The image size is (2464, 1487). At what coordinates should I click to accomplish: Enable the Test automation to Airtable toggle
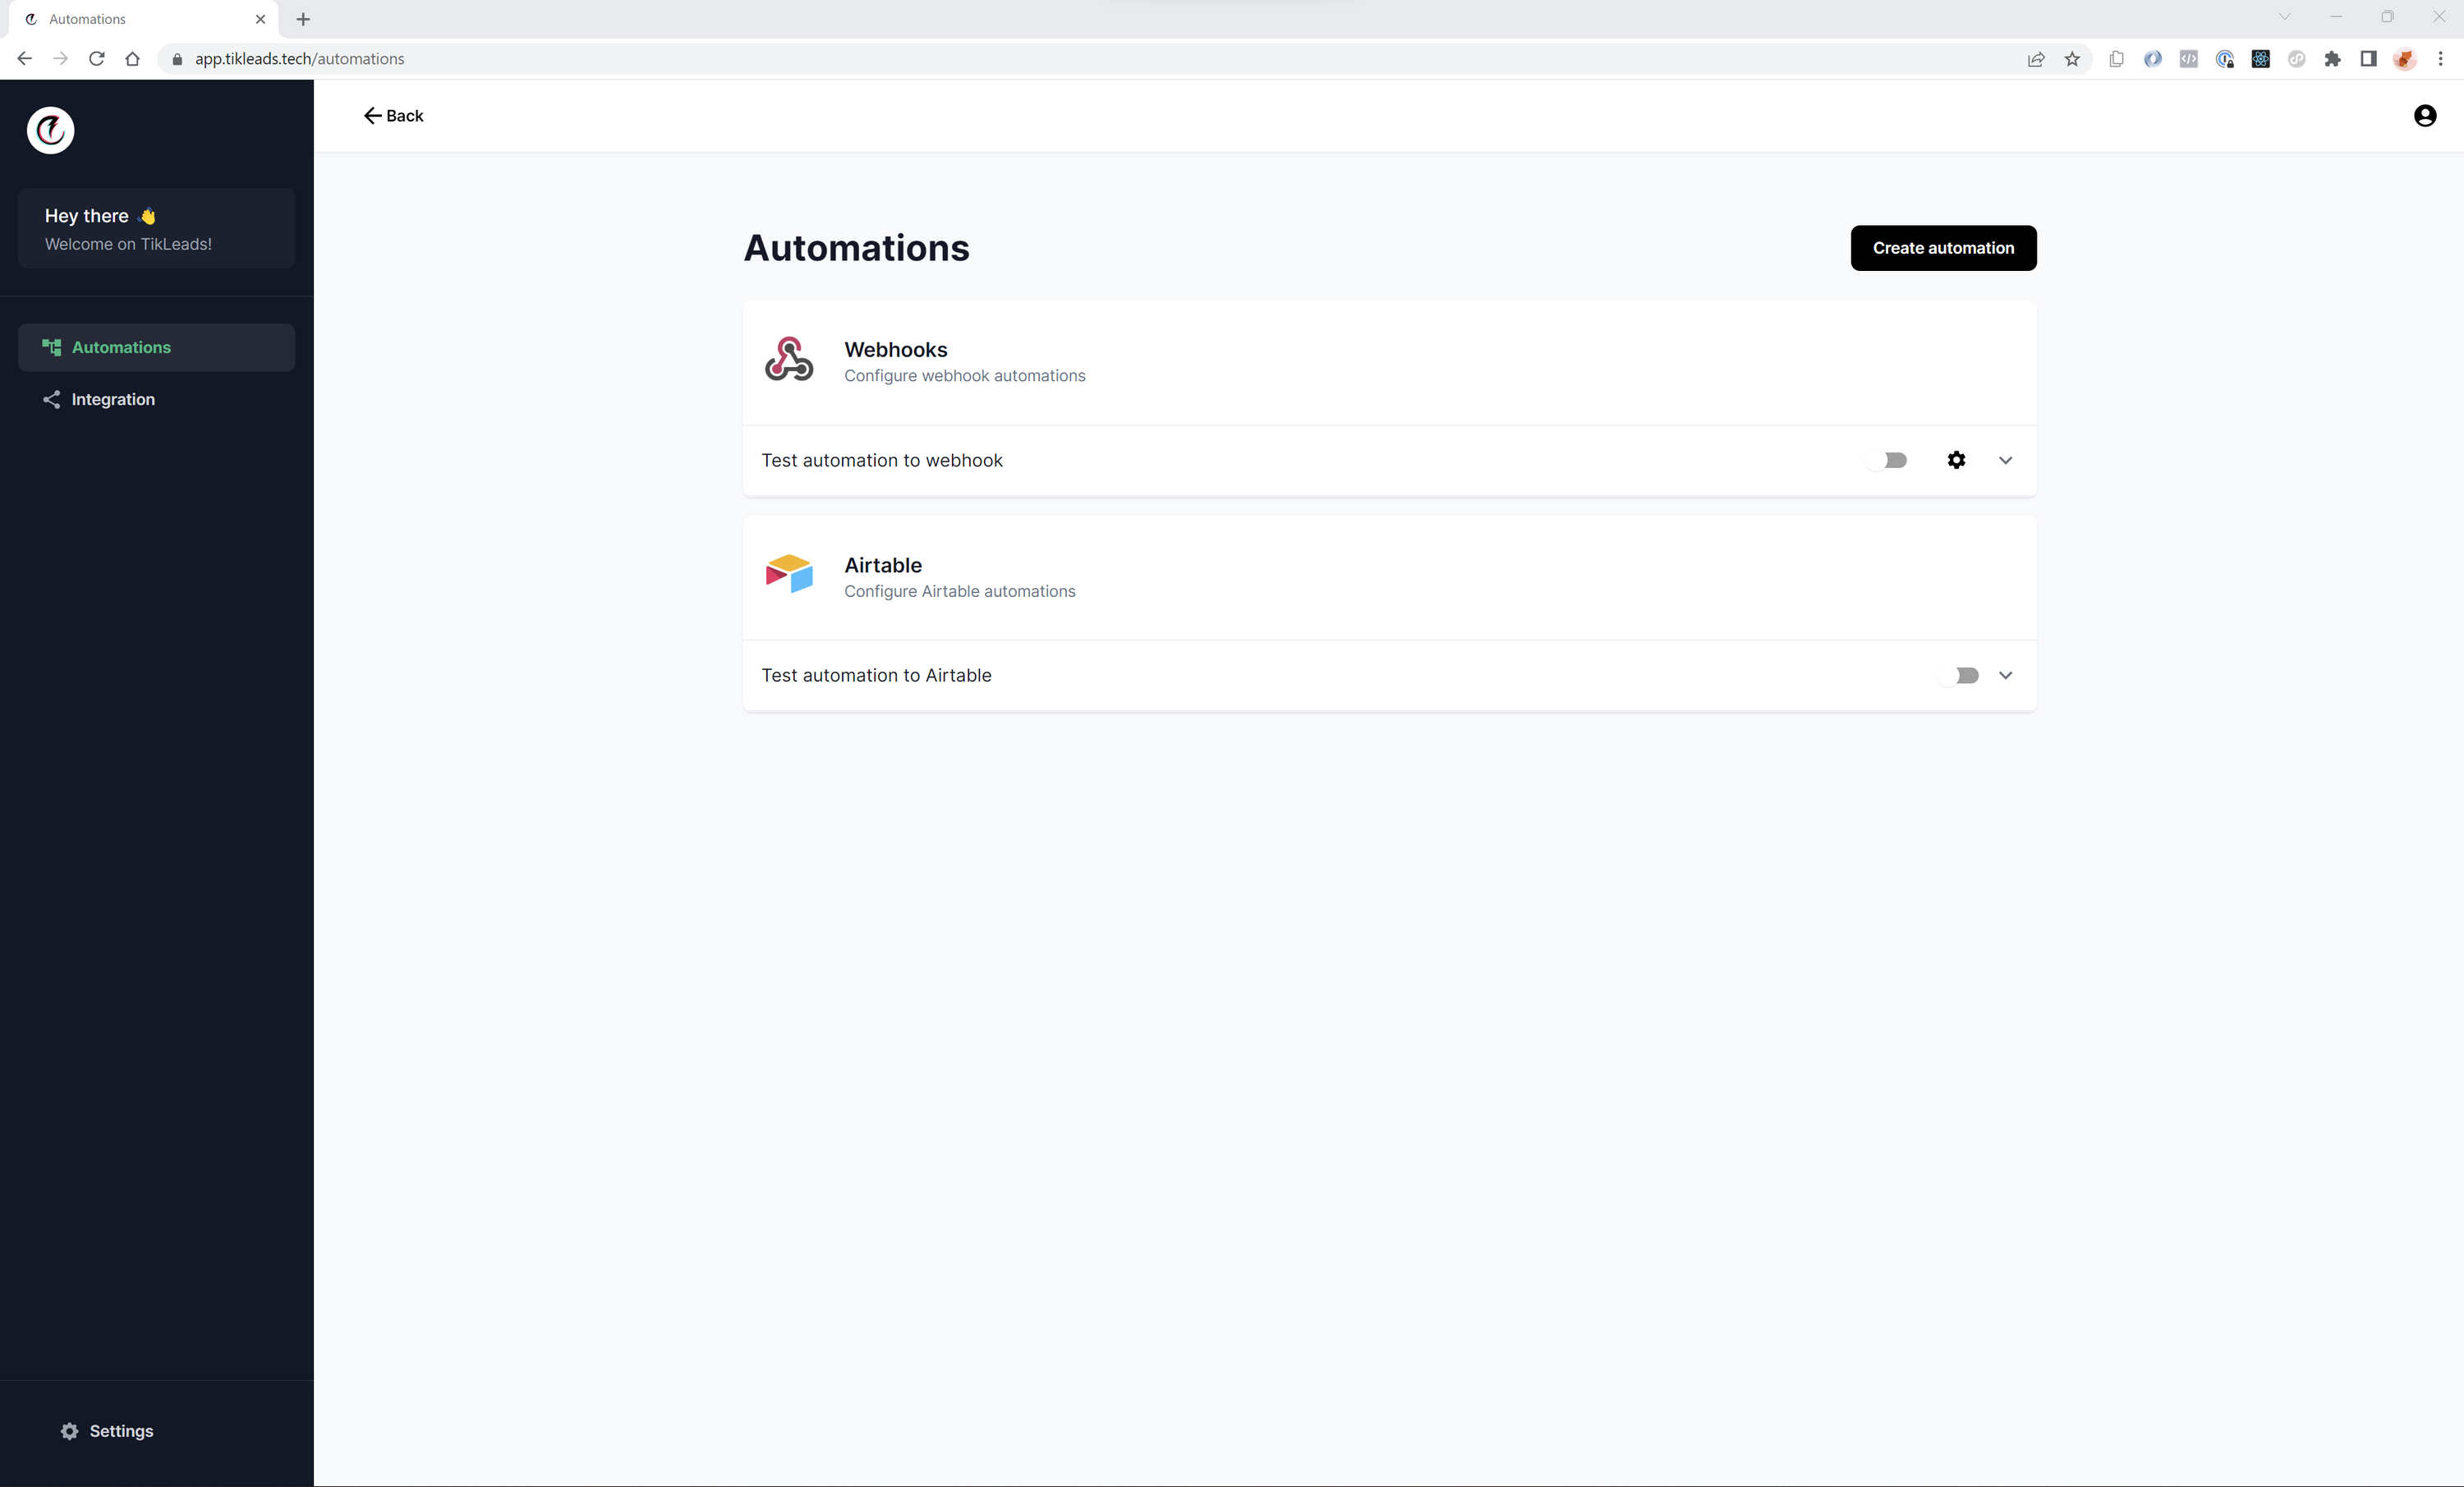(1965, 675)
